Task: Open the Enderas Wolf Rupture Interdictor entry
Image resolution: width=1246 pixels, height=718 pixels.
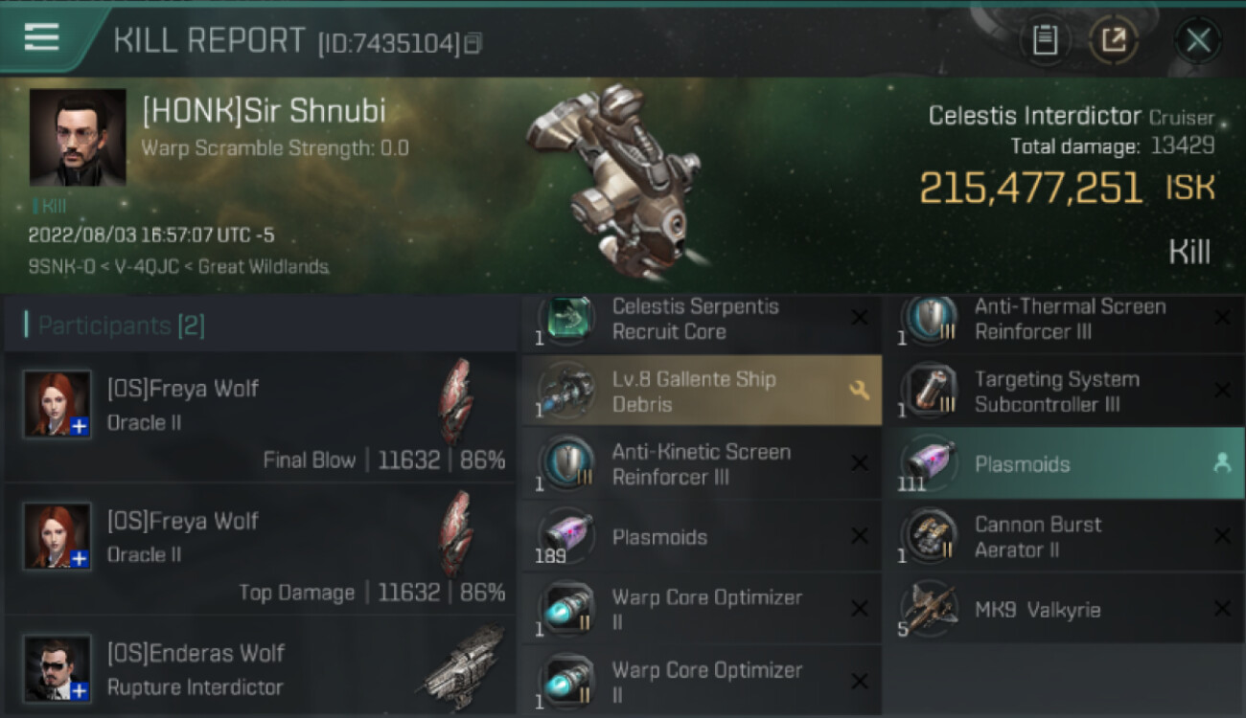Action: tap(261, 668)
